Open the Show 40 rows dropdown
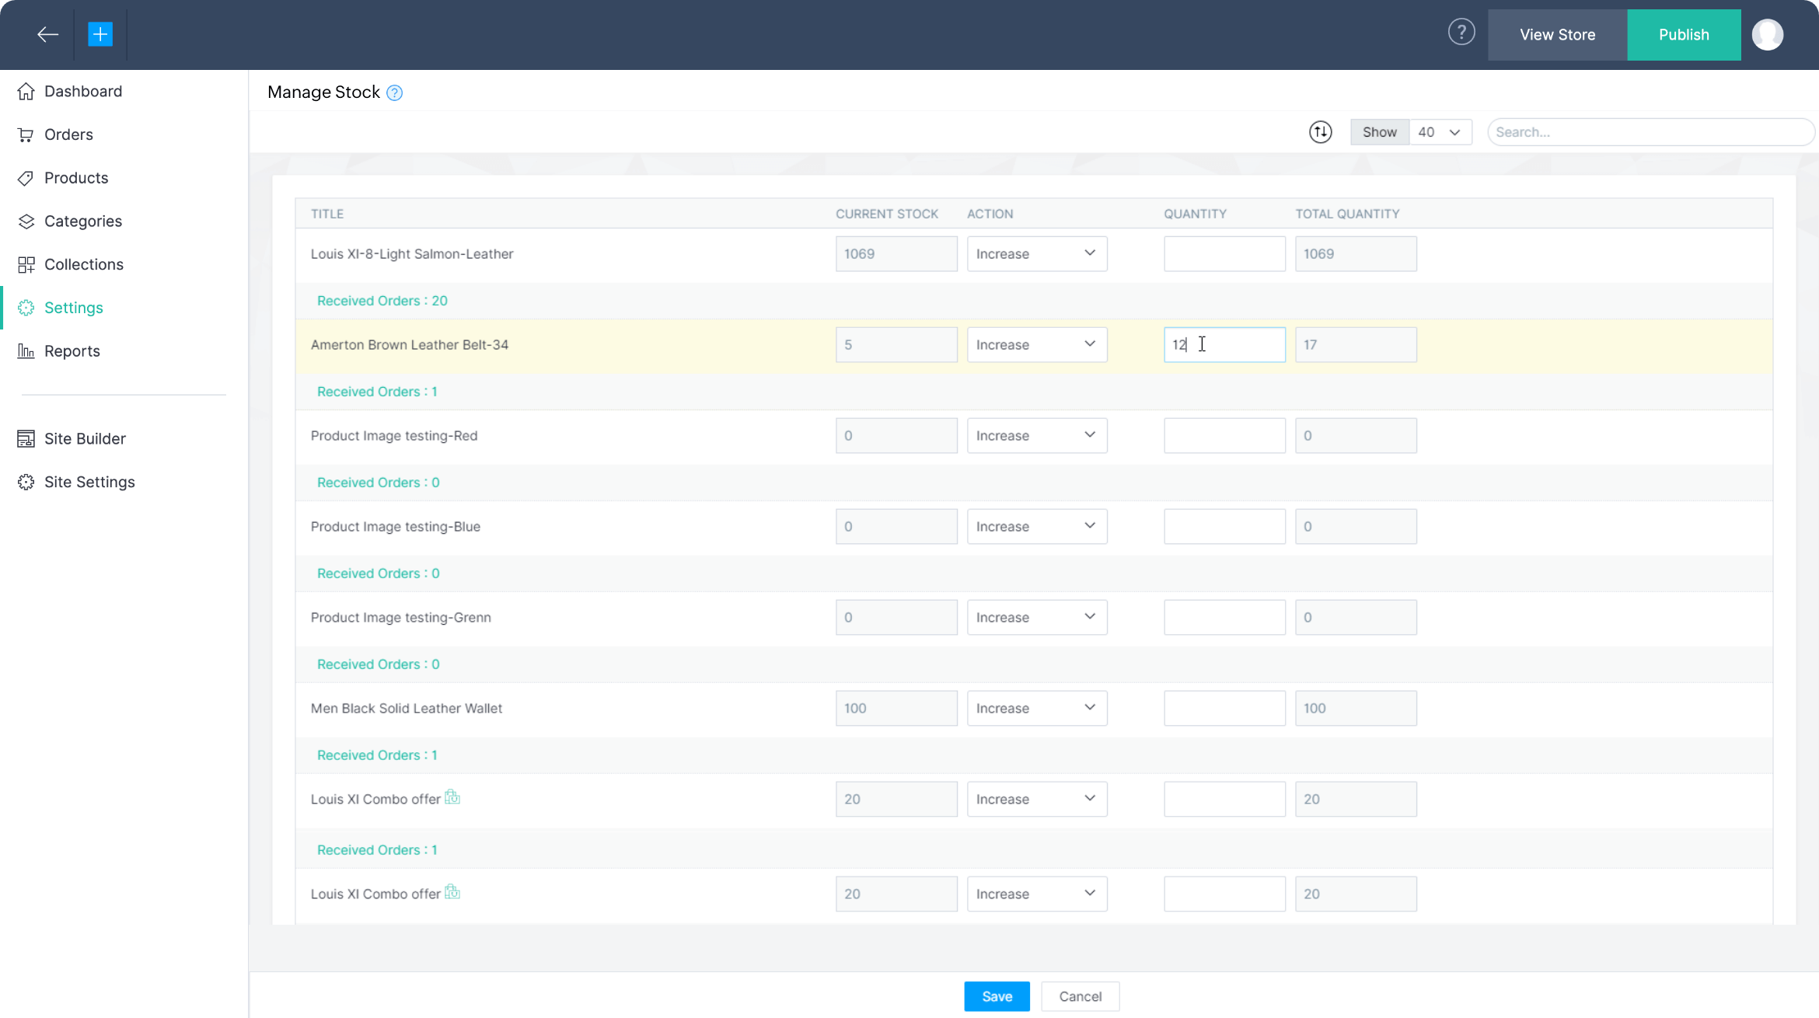The height and width of the screenshot is (1018, 1819). click(1440, 132)
